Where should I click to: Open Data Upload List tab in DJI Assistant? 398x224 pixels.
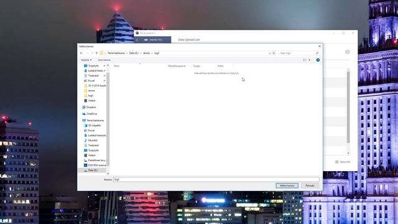(189, 40)
